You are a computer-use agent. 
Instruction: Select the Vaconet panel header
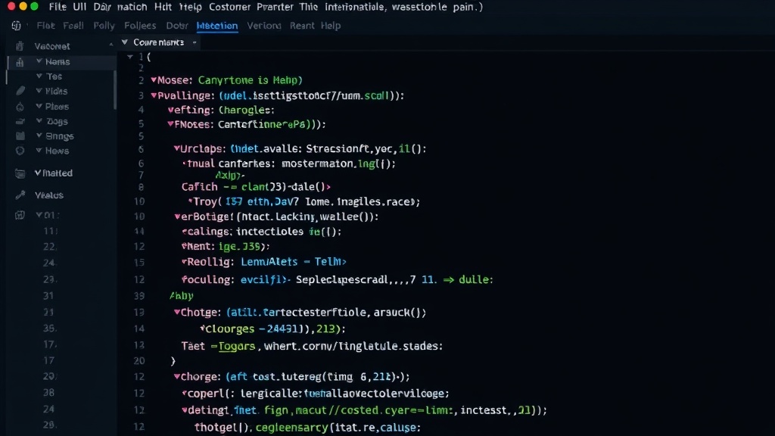pos(52,46)
